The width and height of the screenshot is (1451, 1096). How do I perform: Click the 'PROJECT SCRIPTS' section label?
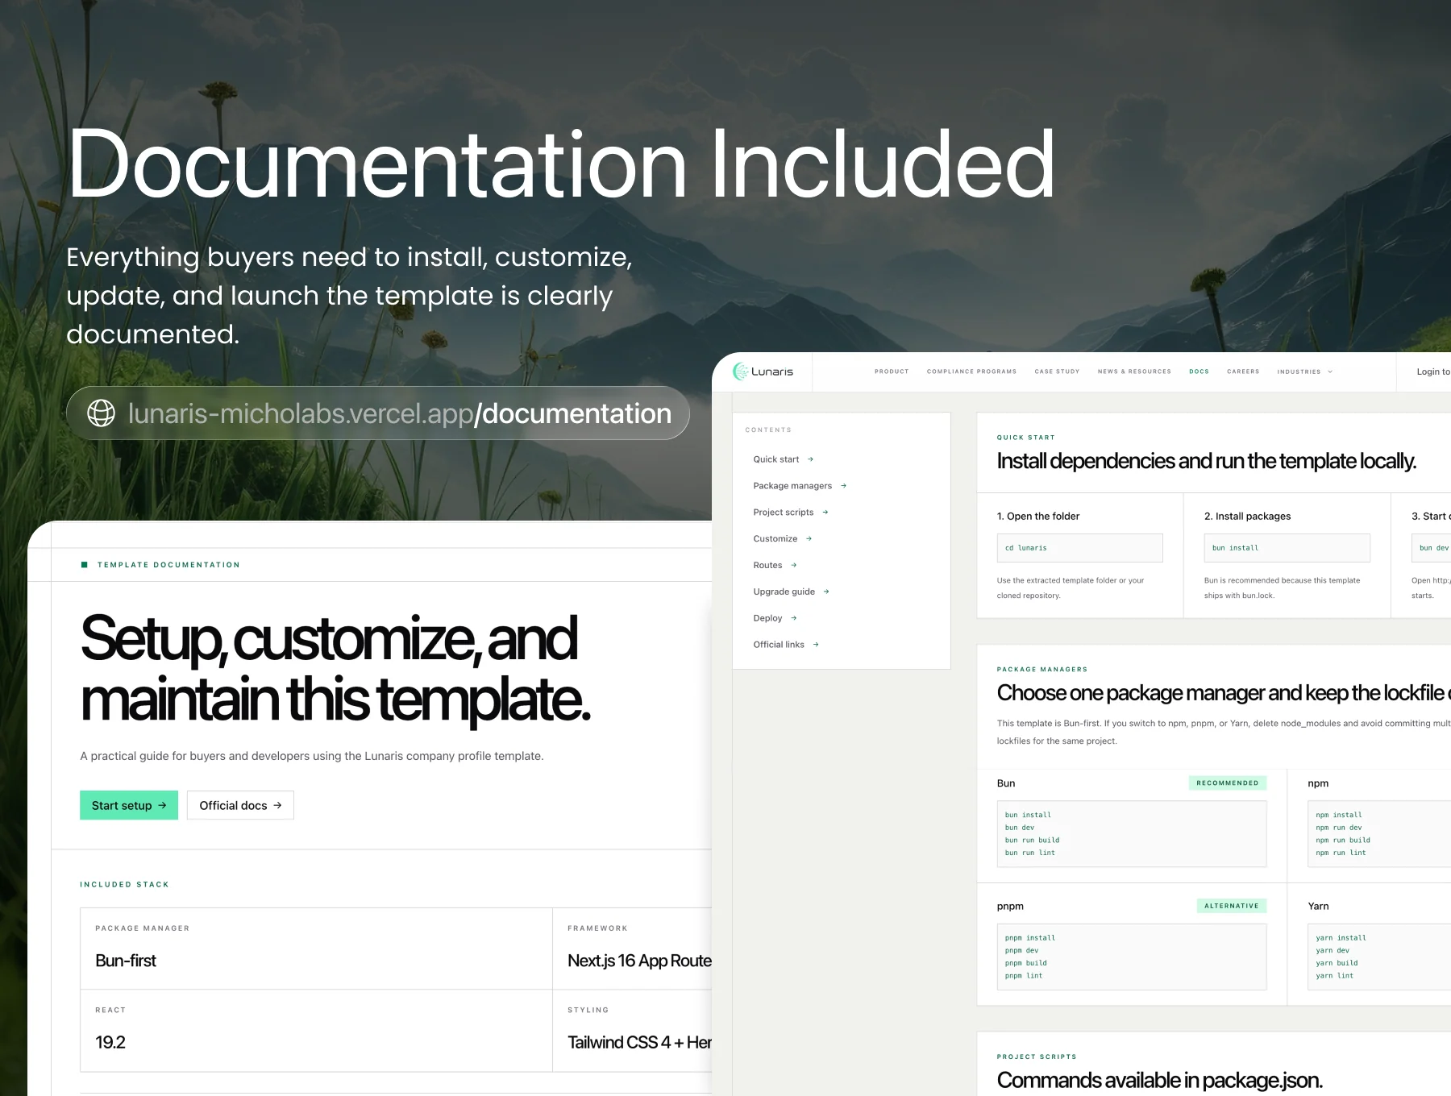[1037, 1057]
